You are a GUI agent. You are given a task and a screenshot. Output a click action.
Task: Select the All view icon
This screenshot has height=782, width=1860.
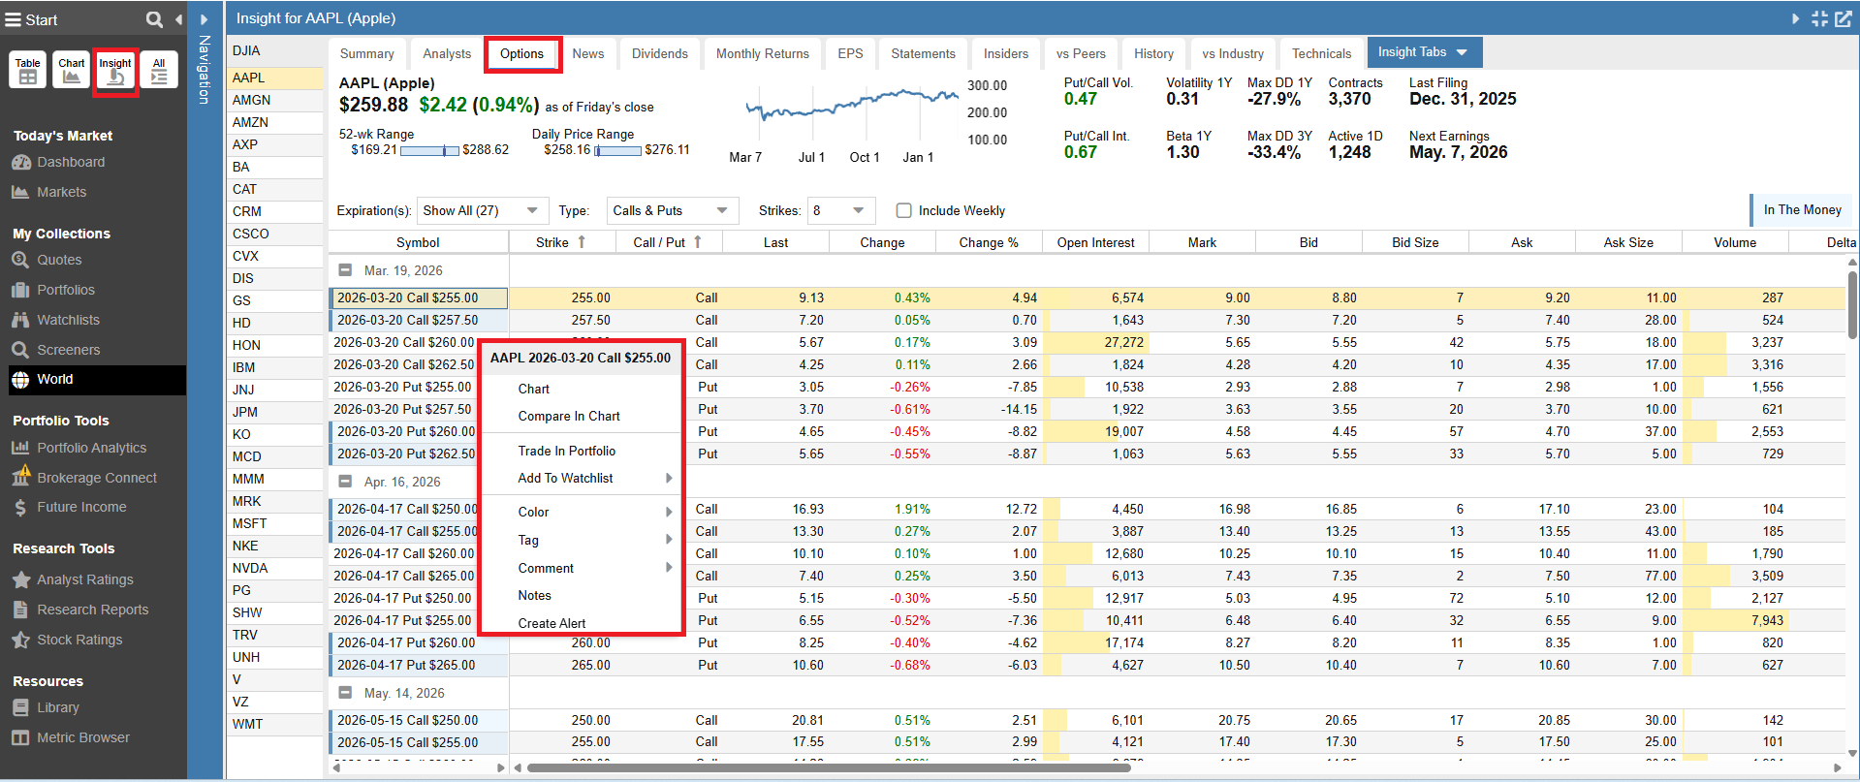click(x=159, y=70)
